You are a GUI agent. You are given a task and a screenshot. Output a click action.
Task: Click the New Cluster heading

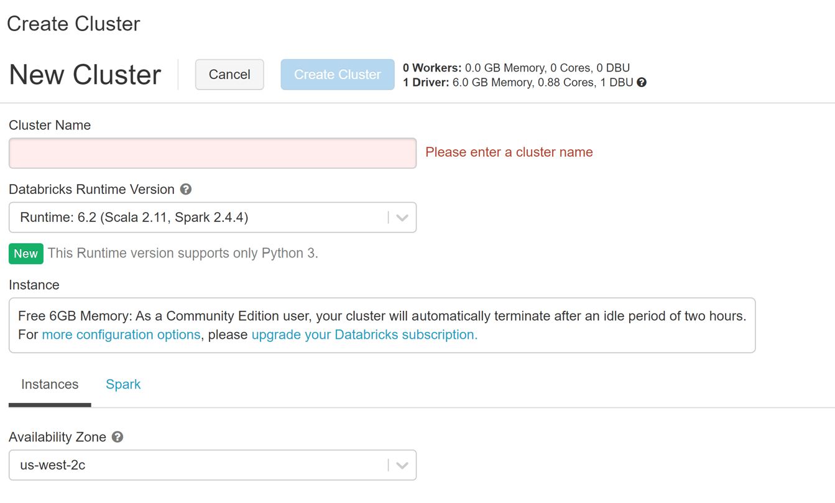click(x=84, y=74)
